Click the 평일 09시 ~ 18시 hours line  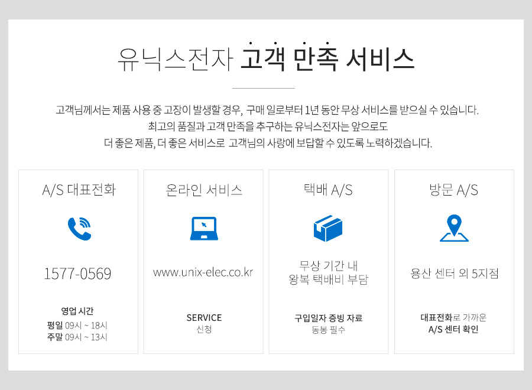tap(77, 325)
